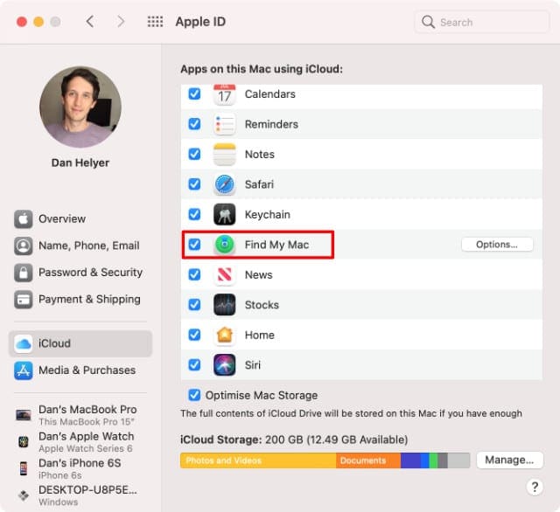This screenshot has width=560, height=512.
Task: Open Name, Phone, Email section
Action: tap(80, 246)
